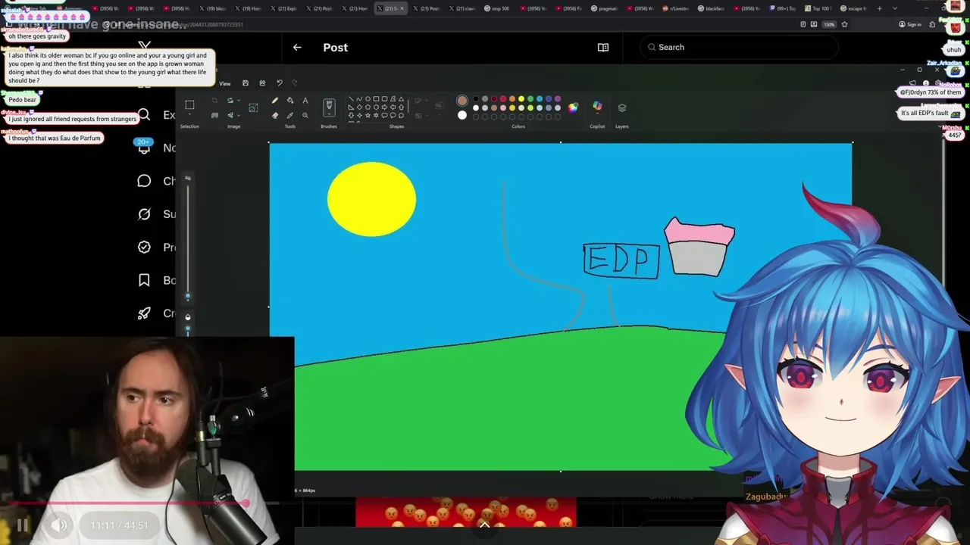Screen dimensions: 970x545
Task: Open a new browser tab
Action: (x=880, y=8)
